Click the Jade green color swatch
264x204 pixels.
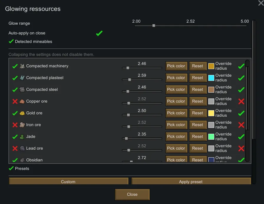tap(211, 137)
